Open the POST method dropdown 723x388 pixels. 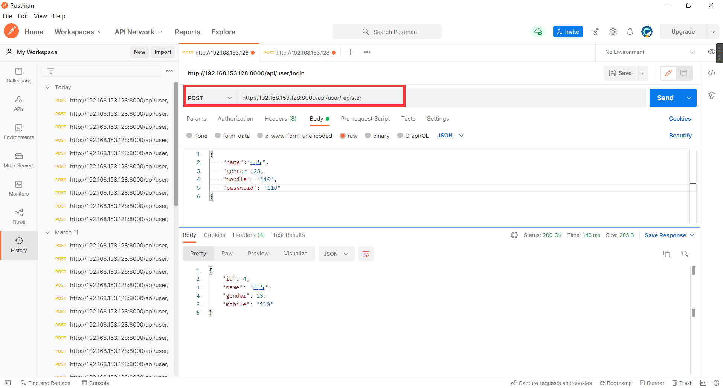pyautogui.click(x=210, y=98)
